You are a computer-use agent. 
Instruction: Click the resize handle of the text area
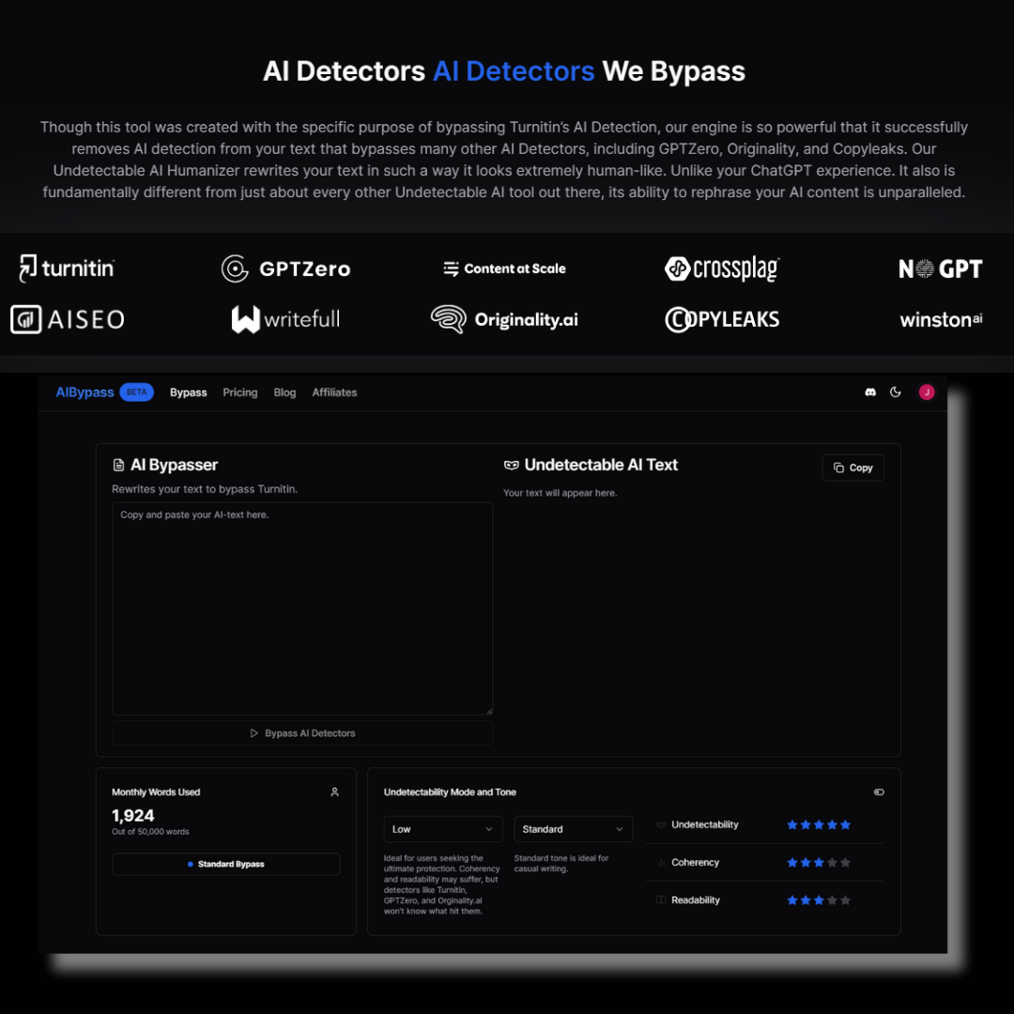tap(489, 711)
